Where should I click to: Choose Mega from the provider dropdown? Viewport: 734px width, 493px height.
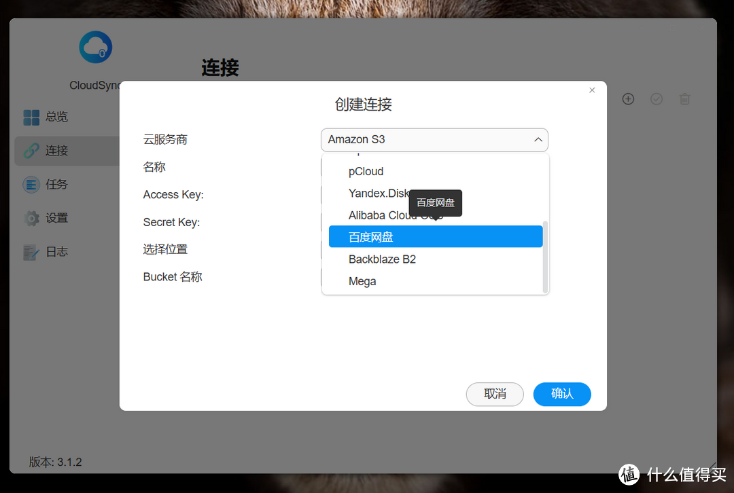(362, 281)
